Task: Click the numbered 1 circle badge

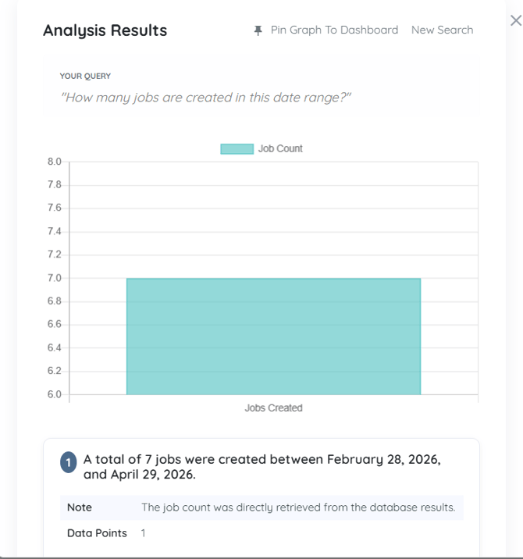Action: point(68,463)
